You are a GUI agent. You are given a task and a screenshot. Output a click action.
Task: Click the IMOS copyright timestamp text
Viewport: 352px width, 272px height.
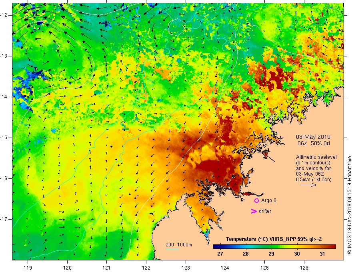[x=349, y=205]
